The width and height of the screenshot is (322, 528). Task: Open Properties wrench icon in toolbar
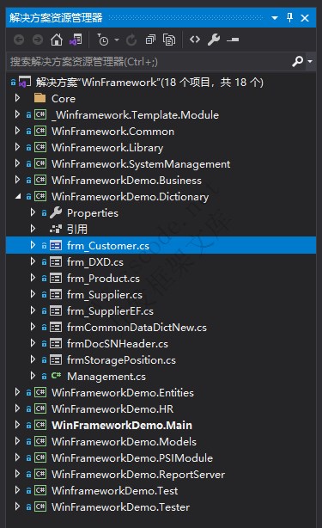point(214,40)
